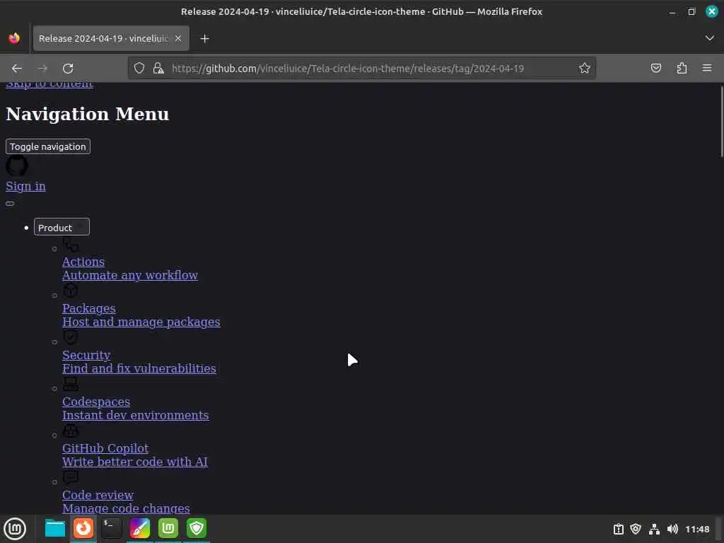Image resolution: width=724 pixels, height=543 pixels.
Task: Select the Packages box icon
Action: tap(71, 291)
